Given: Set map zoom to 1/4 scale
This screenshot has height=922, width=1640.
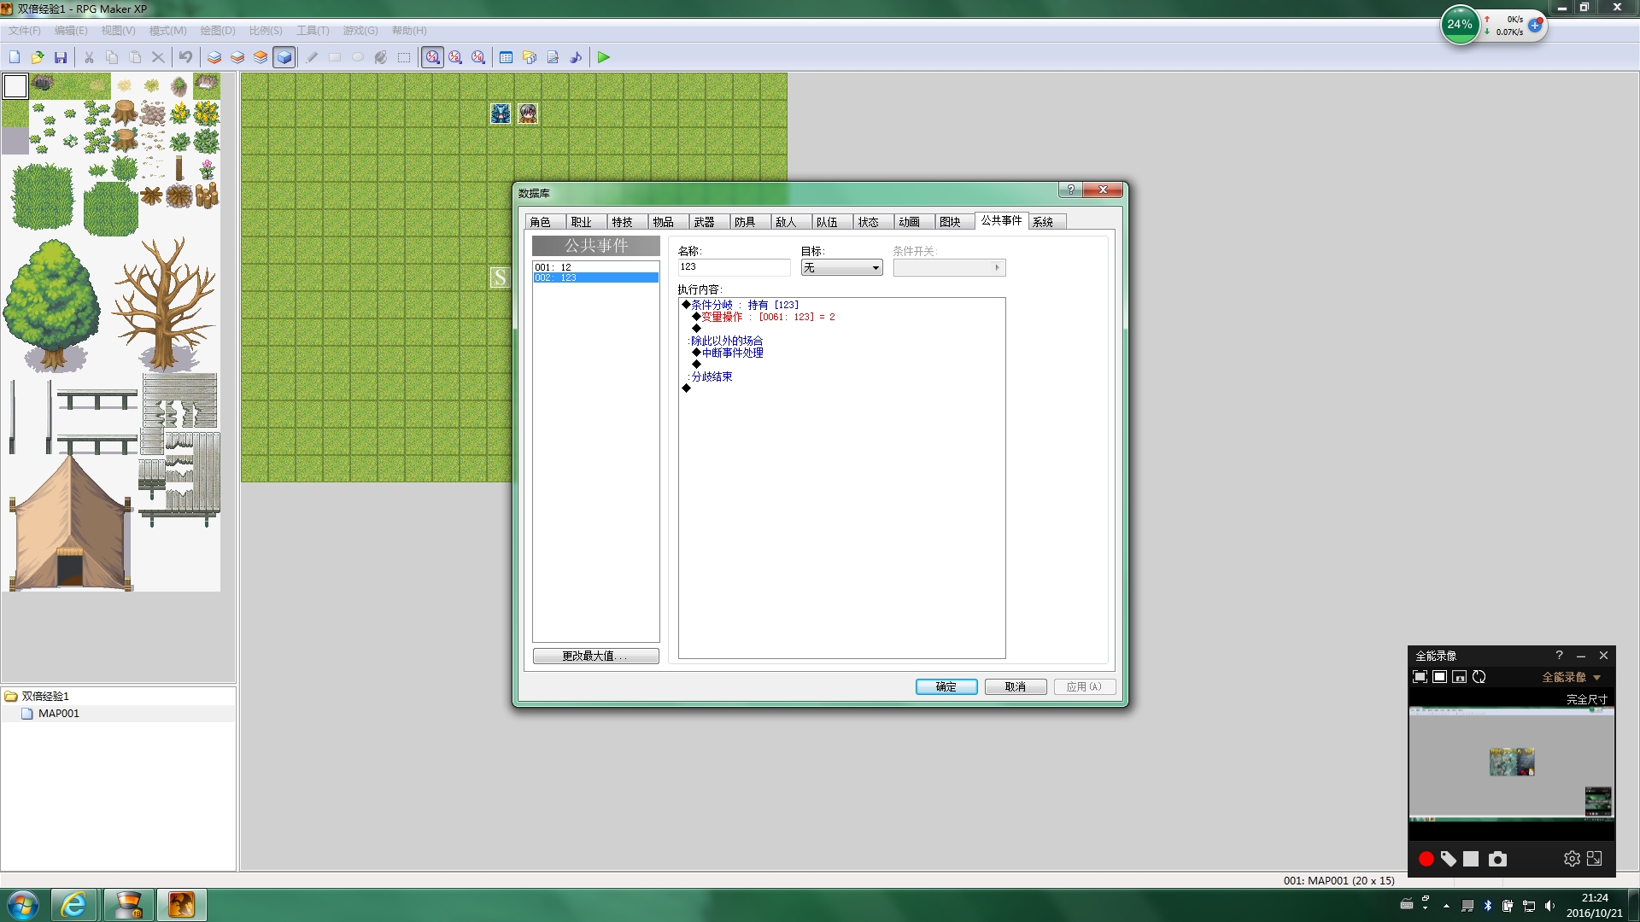Looking at the screenshot, I should pyautogui.click(x=479, y=57).
